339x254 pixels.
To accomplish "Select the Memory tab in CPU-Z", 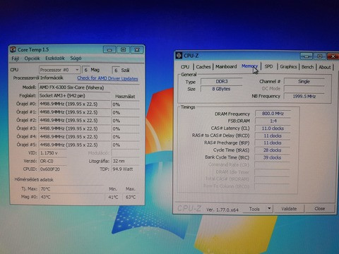I will click(249, 66).
